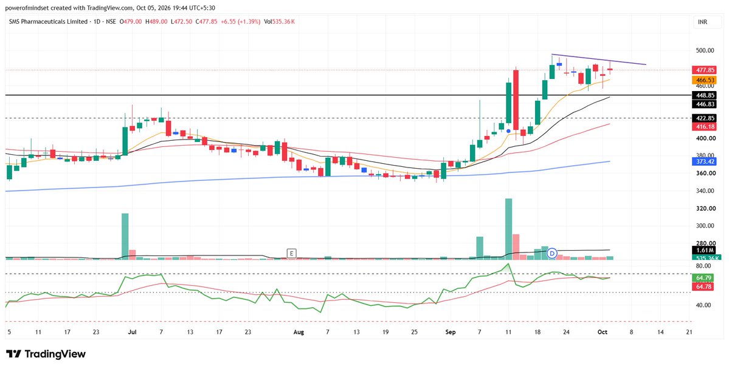Select the purple descending trendline
This screenshot has height=369, width=729.
599,59
